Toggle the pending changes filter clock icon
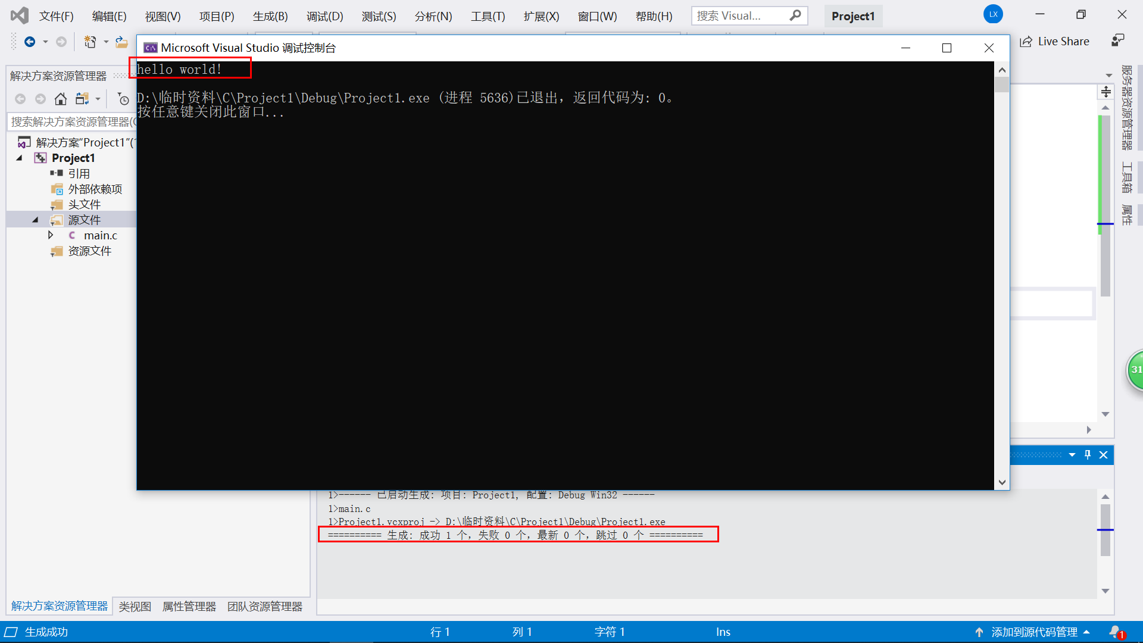The height and width of the screenshot is (643, 1143). pos(123,99)
